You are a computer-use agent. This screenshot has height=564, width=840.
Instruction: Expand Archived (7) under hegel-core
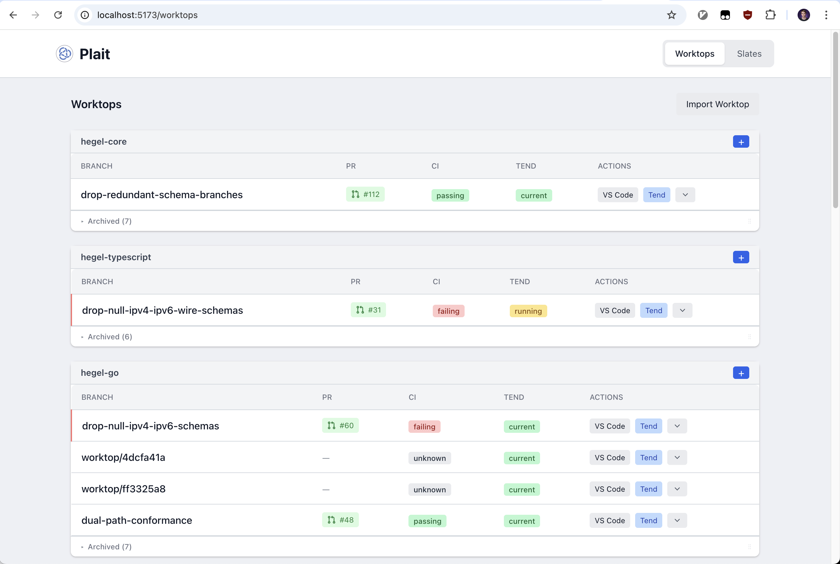(x=109, y=221)
